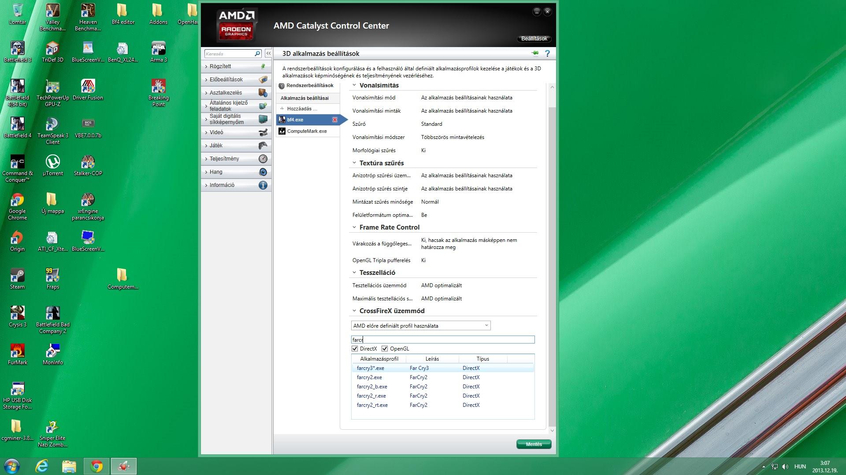
Task: Click the Szűrő Standard value
Action: [x=431, y=124]
